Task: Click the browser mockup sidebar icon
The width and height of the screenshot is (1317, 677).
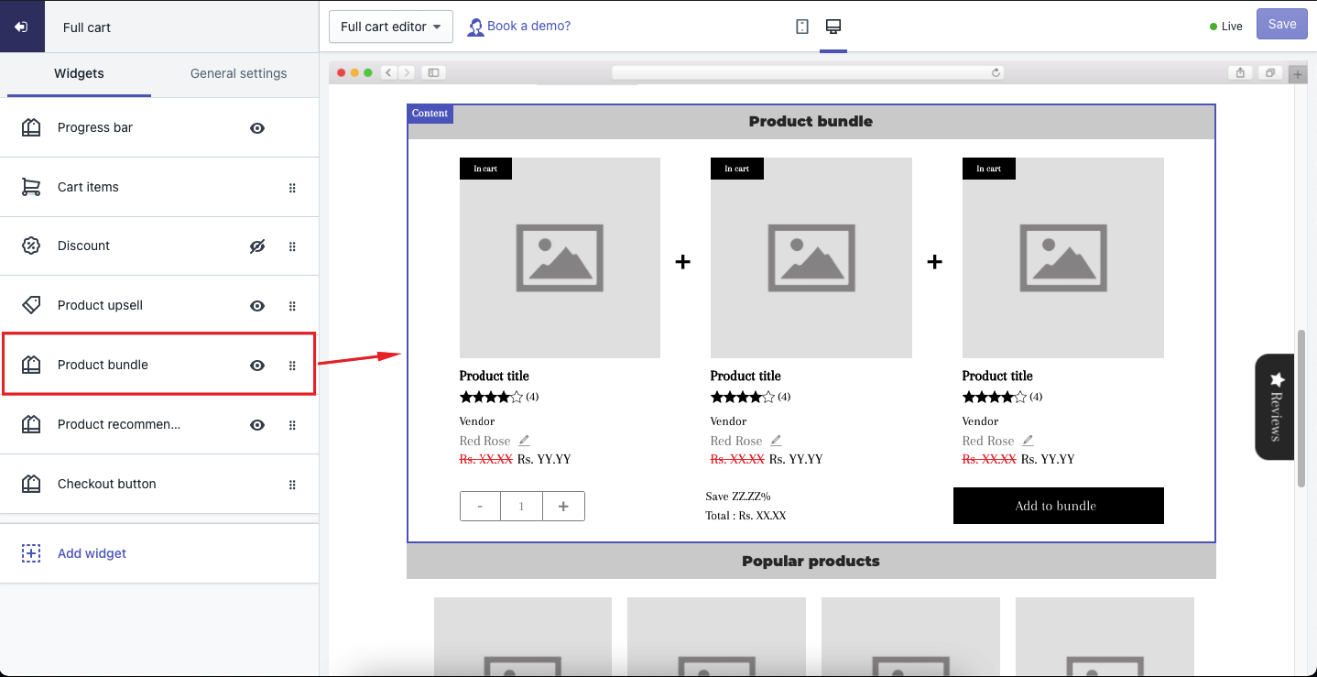Action: 434,72
